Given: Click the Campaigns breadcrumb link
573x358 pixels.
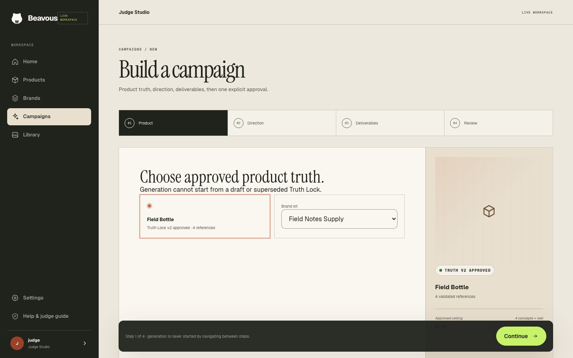Looking at the screenshot, I should pos(130,49).
